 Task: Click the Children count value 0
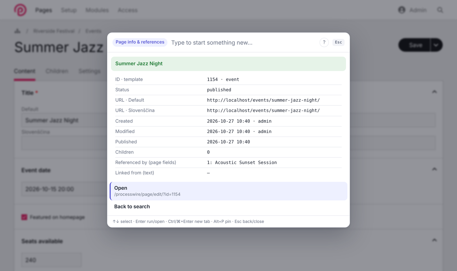208,152
